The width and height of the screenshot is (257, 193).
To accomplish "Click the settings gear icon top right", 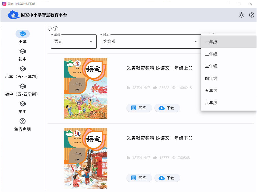I will [241, 15].
